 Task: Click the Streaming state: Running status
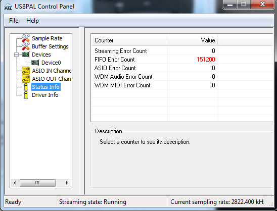point(93,202)
